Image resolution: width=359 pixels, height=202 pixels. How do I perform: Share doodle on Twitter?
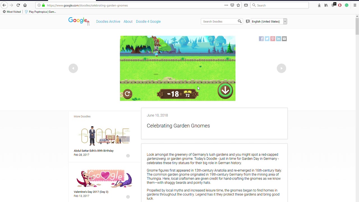[267, 39]
